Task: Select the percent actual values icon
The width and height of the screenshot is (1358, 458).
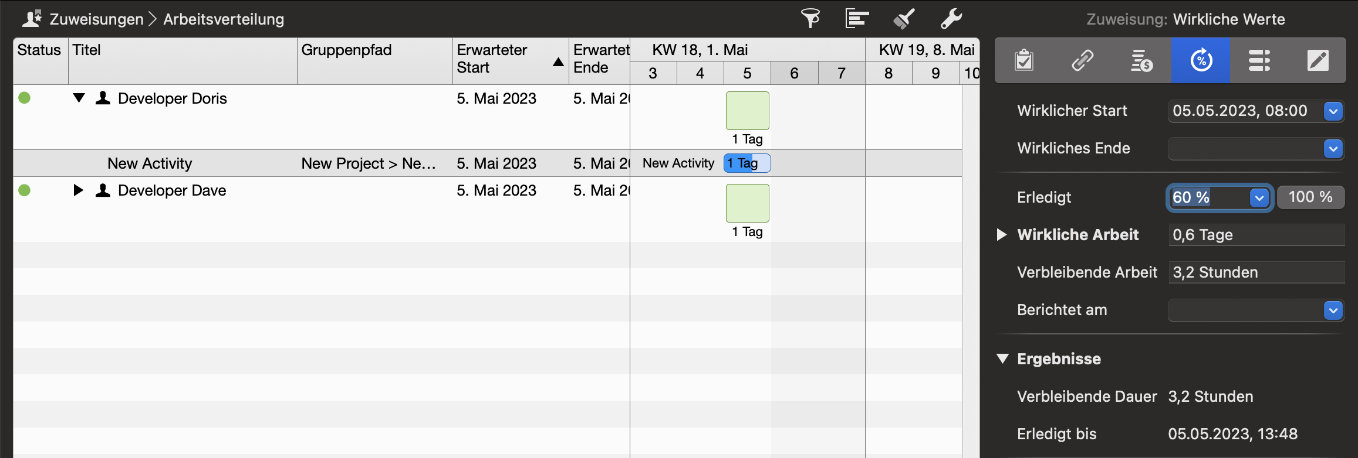Action: tap(1201, 60)
